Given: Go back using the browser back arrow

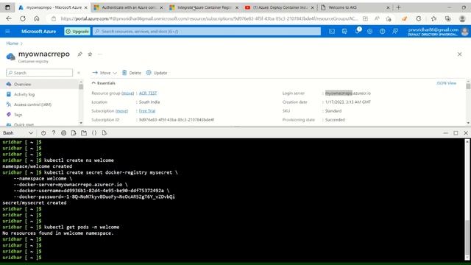Looking at the screenshot, I should (9, 18).
